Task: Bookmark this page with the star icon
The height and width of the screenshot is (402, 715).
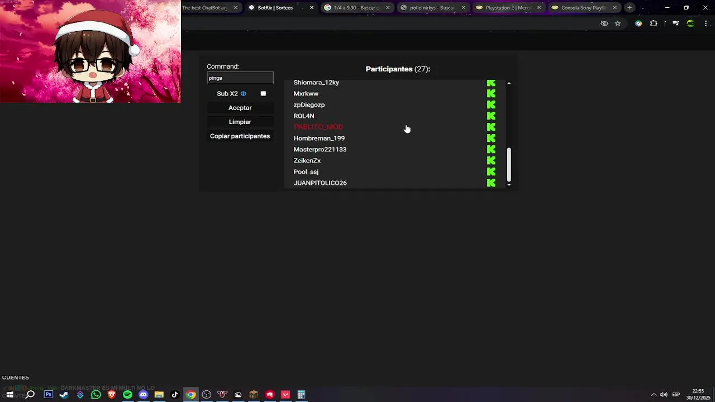Action: 618,23
